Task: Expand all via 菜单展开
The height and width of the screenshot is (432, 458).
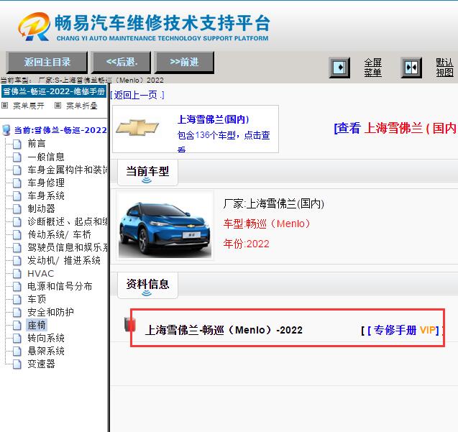Action: pyautogui.click(x=29, y=106)
